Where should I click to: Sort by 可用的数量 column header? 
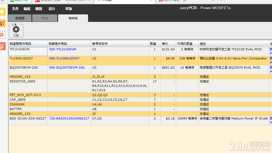click(x=187, y=44)
